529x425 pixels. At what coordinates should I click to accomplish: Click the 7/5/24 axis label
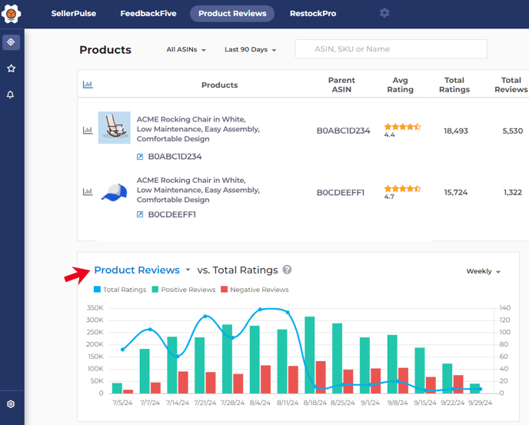click(122, 403)
